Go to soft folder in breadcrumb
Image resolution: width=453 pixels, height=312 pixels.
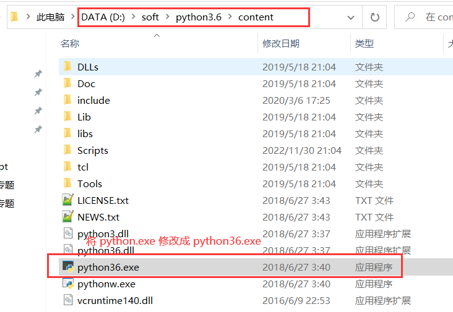coord(150,17)
